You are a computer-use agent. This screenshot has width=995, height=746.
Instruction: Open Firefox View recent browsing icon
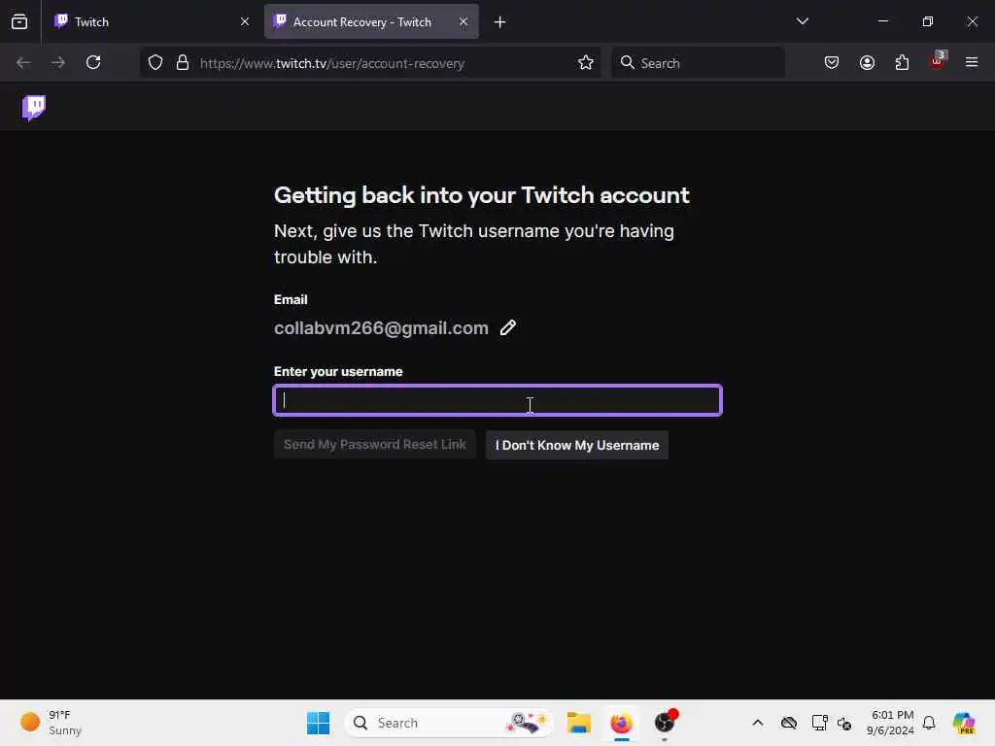19,21
